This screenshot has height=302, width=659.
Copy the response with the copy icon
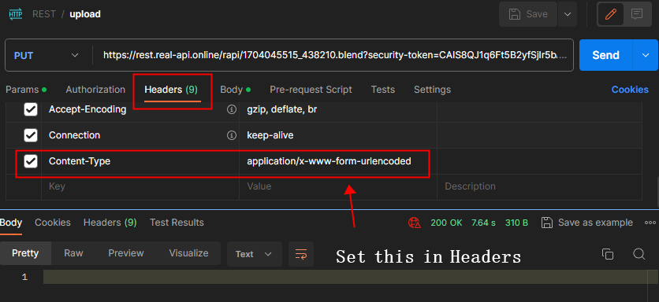tap(608, 254)
